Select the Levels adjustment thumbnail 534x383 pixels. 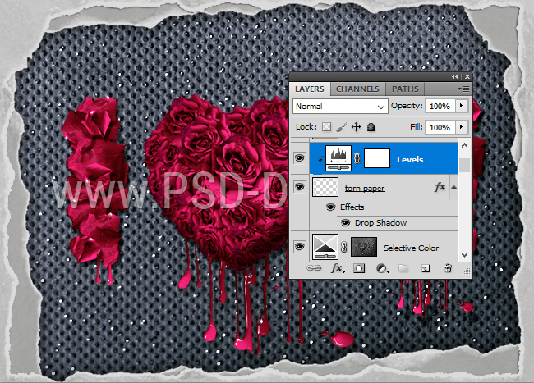click(338, 158)
